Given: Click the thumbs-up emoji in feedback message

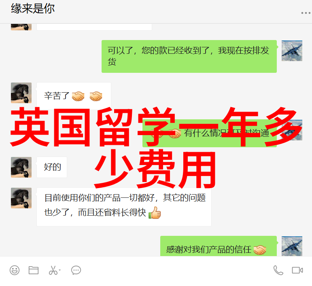Looking at the screenshot, I should (155, 213).
